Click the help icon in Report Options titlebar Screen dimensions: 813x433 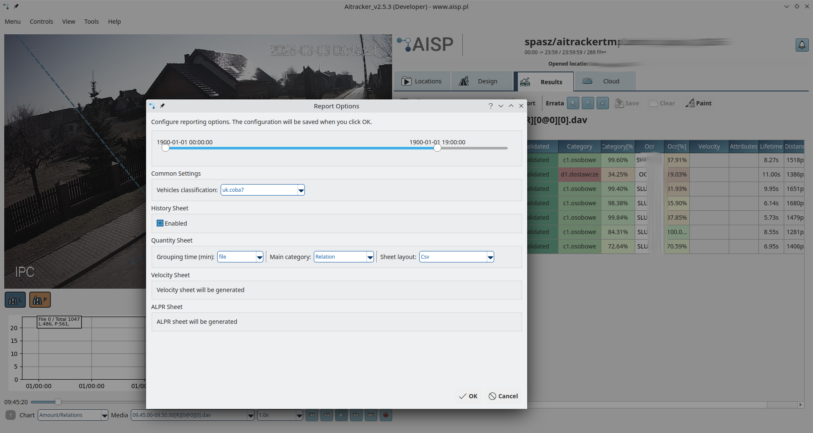click(x=490, y=106)
